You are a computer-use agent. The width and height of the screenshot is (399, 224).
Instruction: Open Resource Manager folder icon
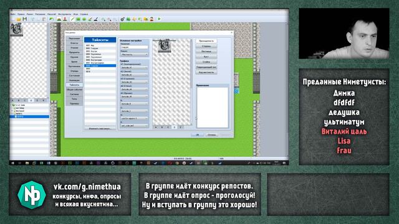tap(146, 19)
